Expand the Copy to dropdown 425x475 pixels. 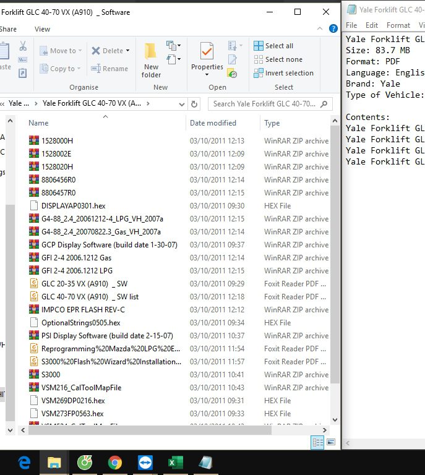(79, 69)
